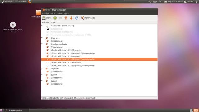Open the trash icon in bottom panel

point(191,110)
